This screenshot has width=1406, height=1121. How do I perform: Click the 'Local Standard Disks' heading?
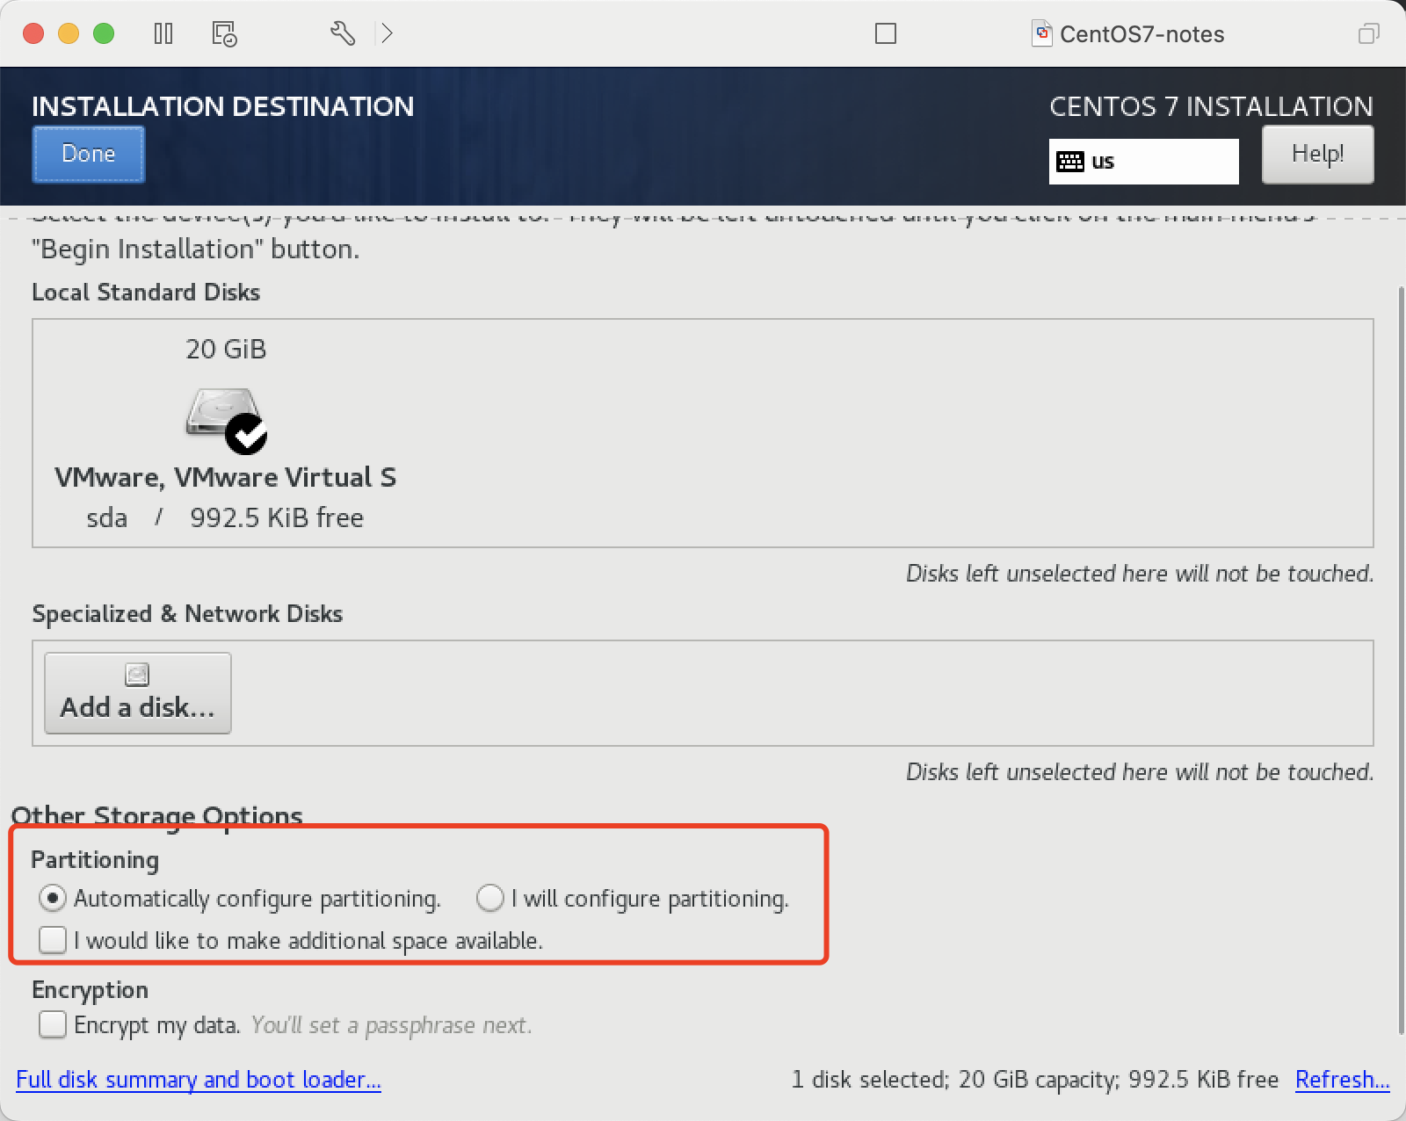(x=146, y=292)
